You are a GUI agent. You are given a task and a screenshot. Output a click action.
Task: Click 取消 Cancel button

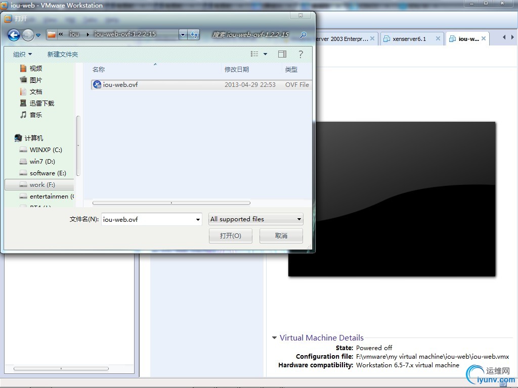pos(281,236)
